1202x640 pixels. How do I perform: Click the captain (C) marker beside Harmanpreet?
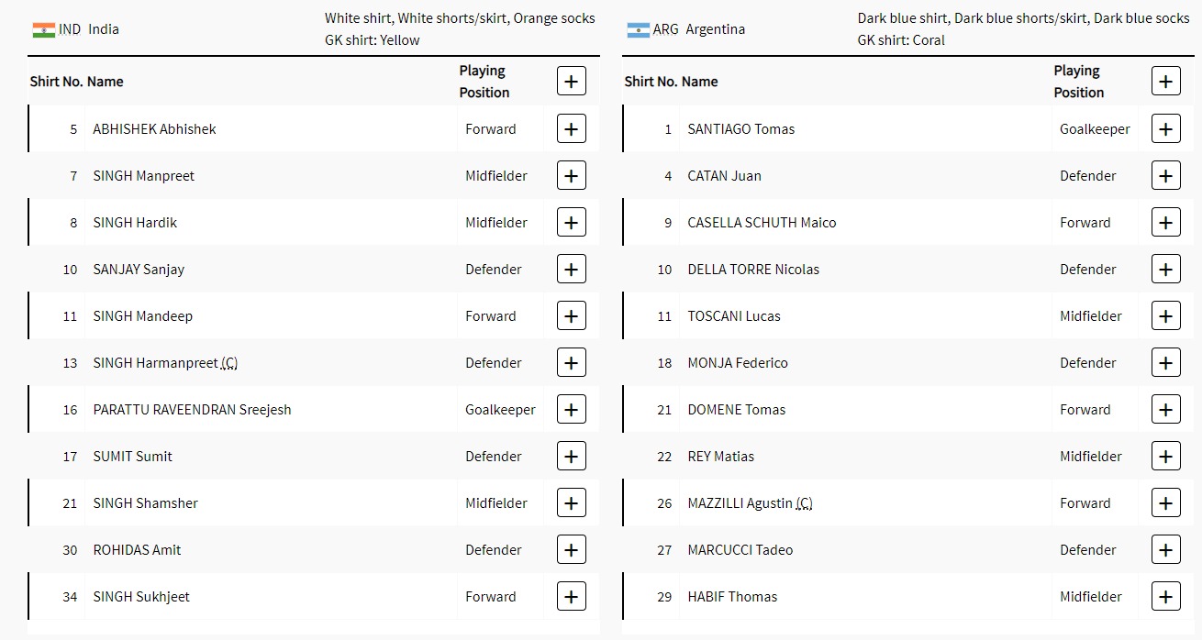pos(229,363)
